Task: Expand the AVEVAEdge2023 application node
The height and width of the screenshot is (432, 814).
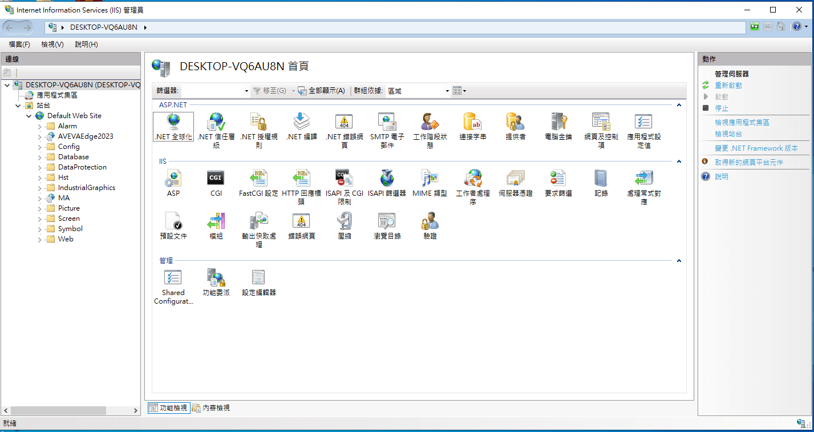Action: (40, 136)
